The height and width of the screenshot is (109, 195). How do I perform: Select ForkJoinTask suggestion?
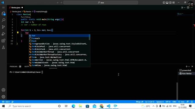[59, 49]
